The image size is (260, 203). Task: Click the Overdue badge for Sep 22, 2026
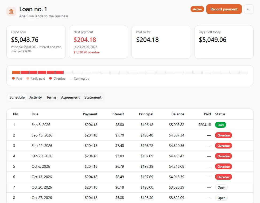[223, 146]
